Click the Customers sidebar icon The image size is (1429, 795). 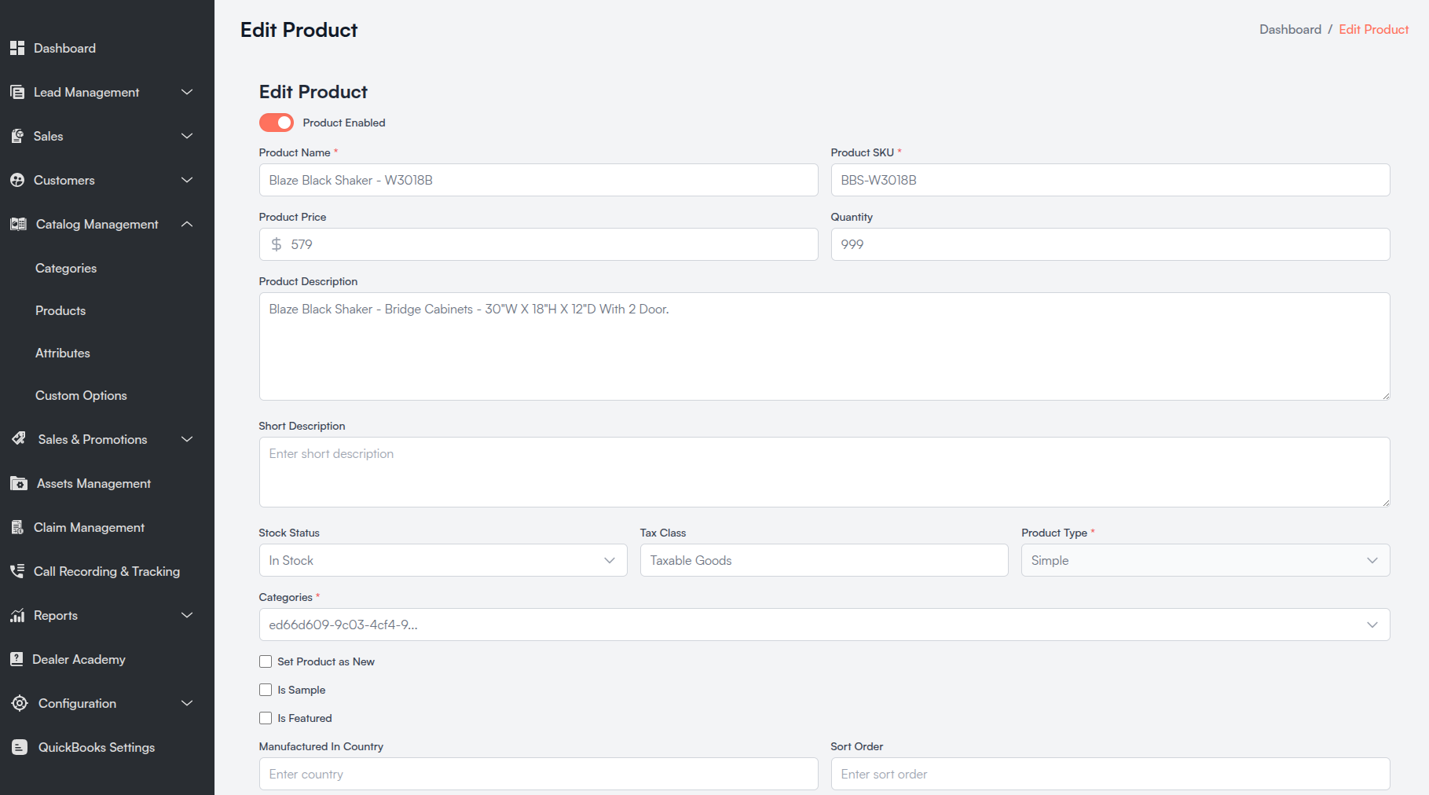17,180
